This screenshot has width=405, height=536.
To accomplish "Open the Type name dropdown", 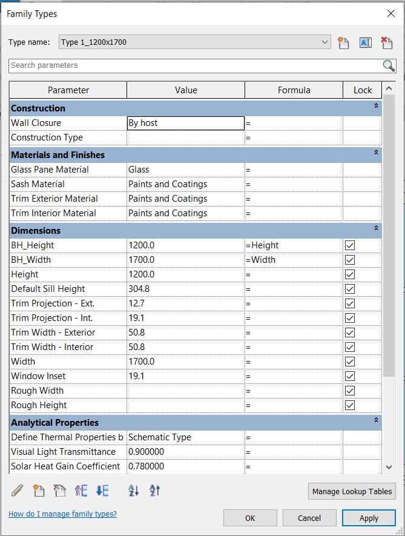I will (x=326, y=42).
